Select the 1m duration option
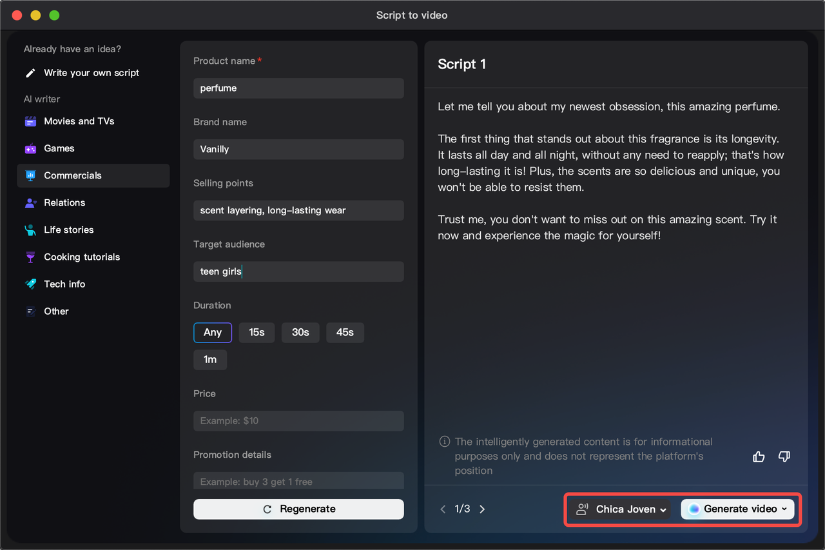The image size is (825, 550). (210, 359)
